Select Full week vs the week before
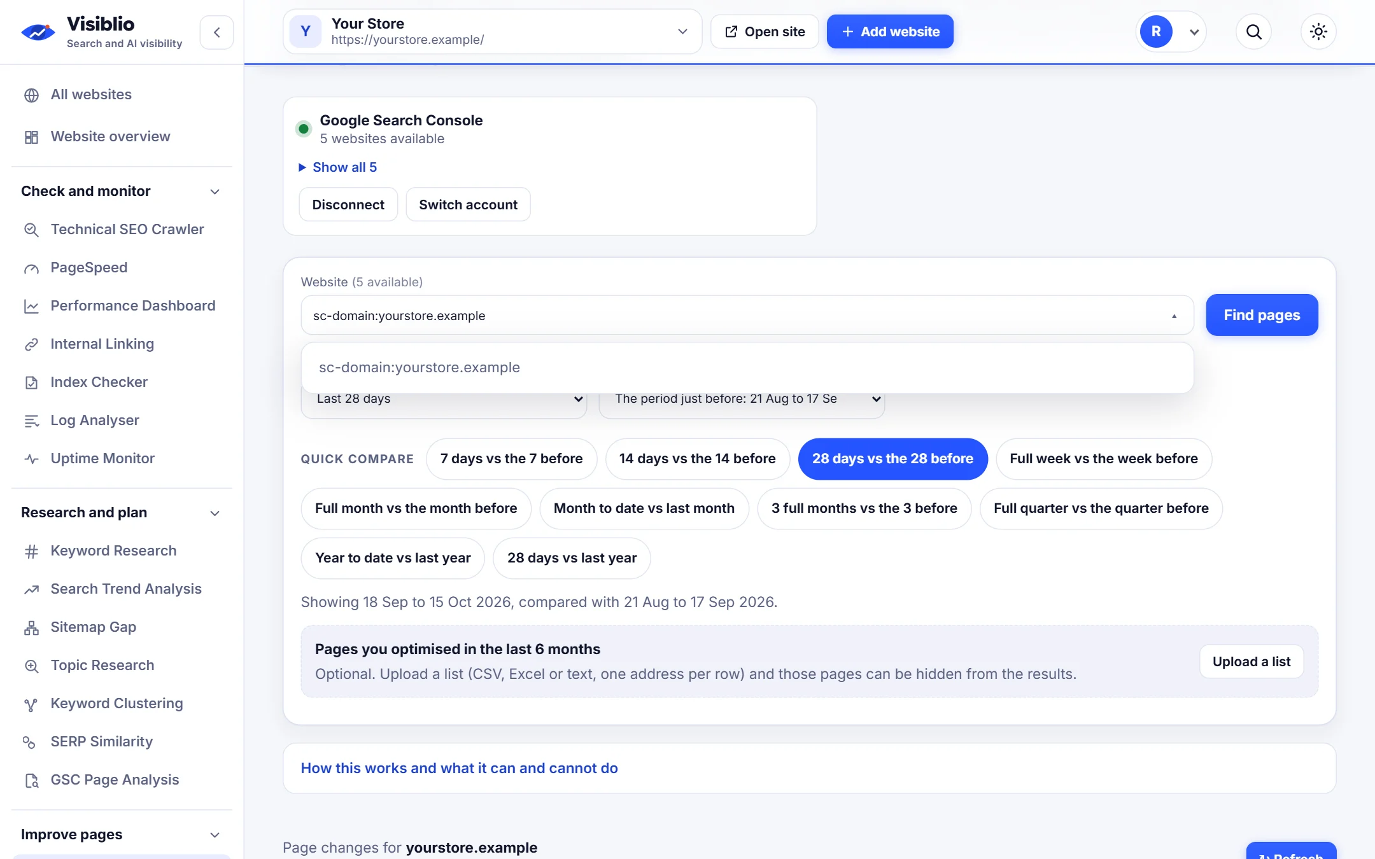The image size is (1375, 859). 1103,459
